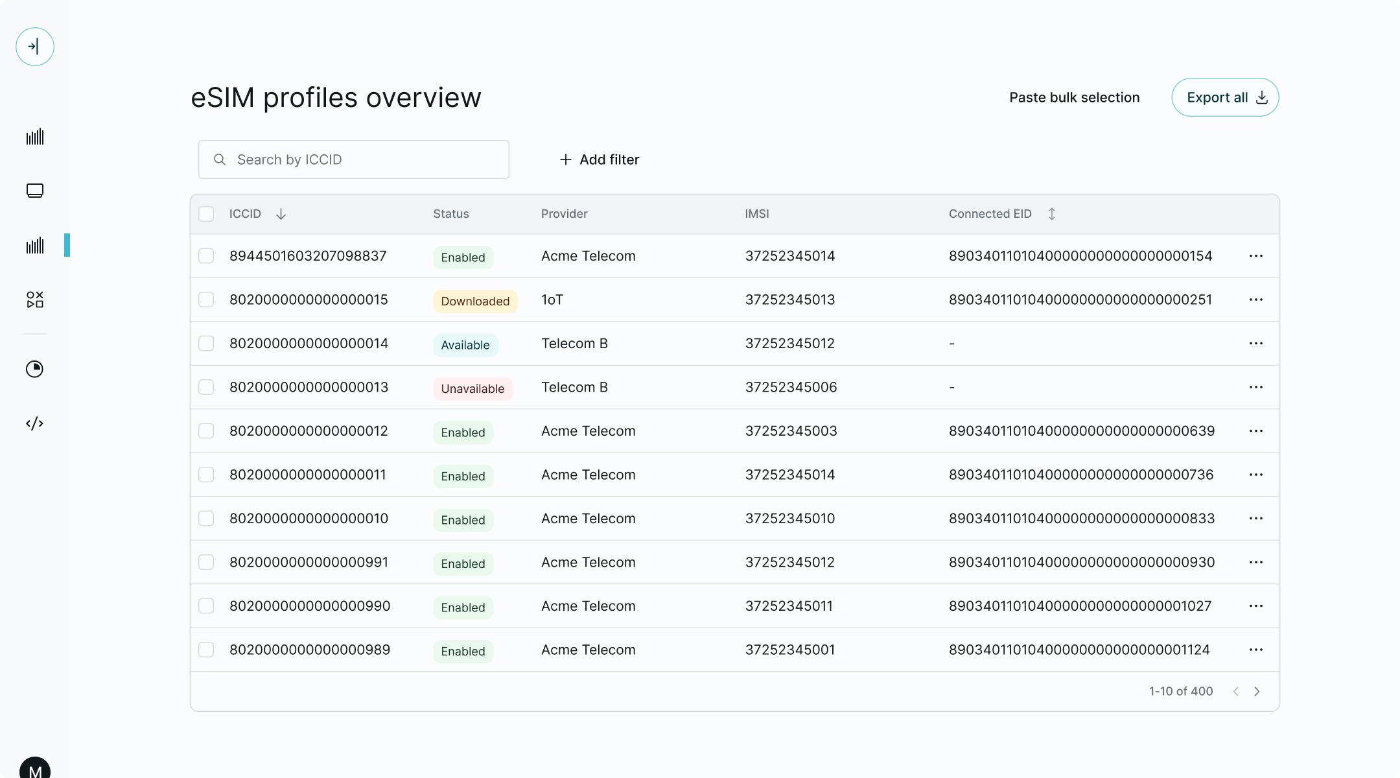1400x778 pixels.
Task: Click EID ending in 000154
Action: 1080,256
